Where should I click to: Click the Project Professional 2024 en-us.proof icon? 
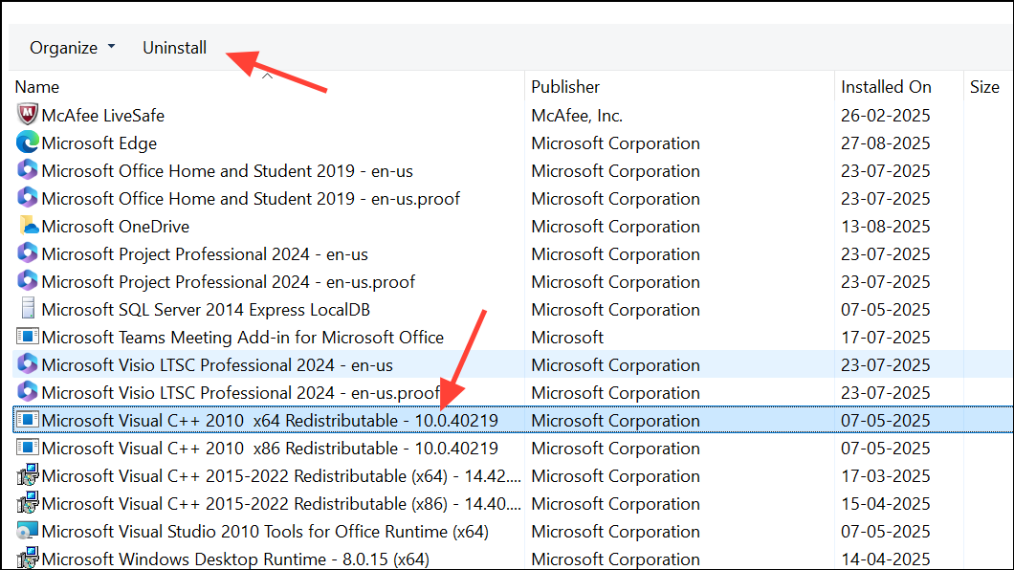click(27, 281)
